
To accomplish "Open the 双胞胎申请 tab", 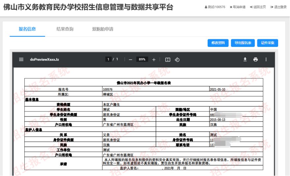I will tap(102, 29).
